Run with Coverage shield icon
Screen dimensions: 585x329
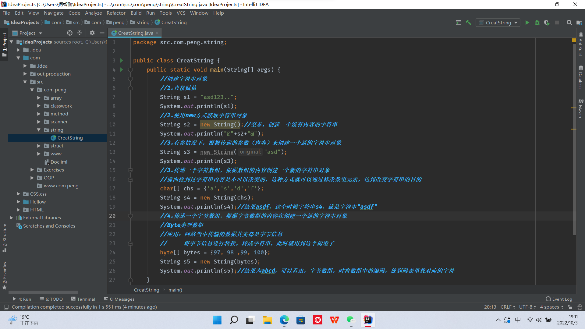(547, 23)
